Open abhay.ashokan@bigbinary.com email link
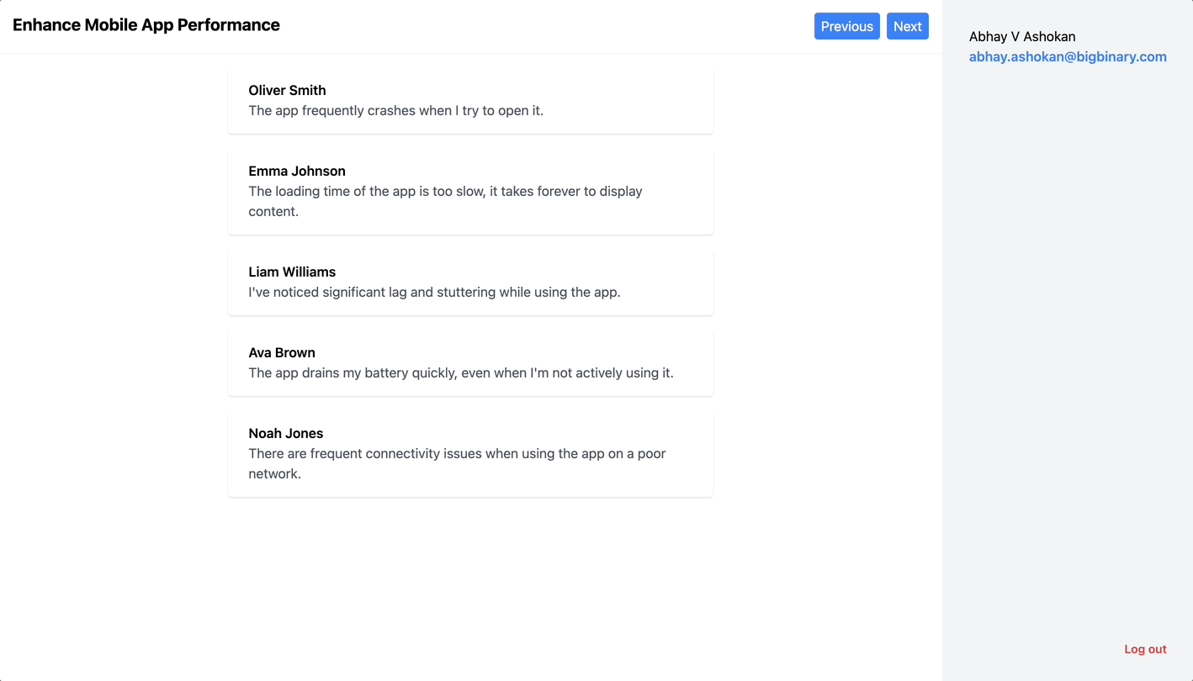 1068,56
